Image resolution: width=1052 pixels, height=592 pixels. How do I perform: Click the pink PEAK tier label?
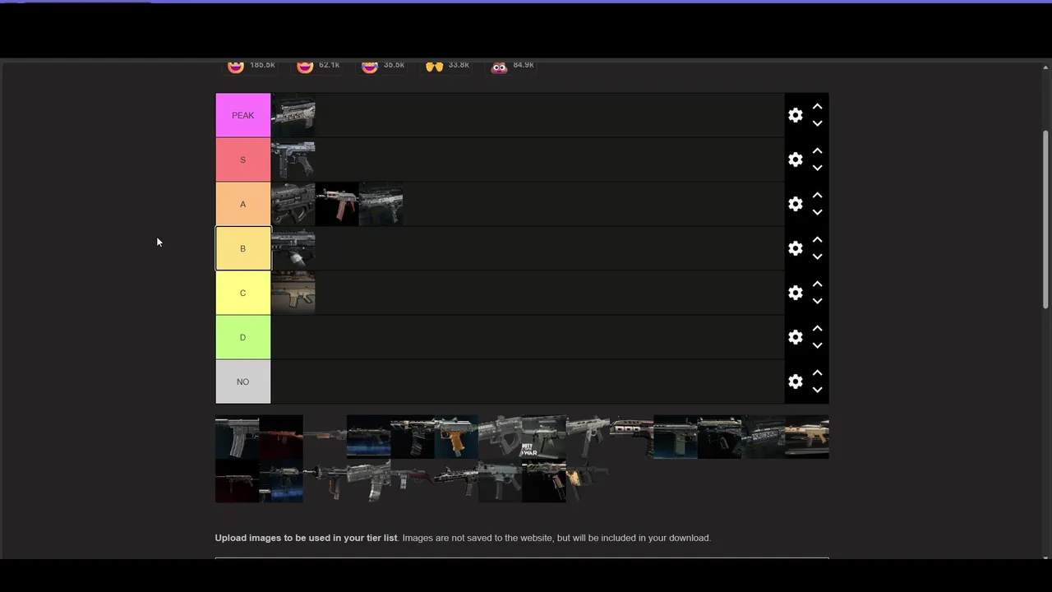click(243, 115)
